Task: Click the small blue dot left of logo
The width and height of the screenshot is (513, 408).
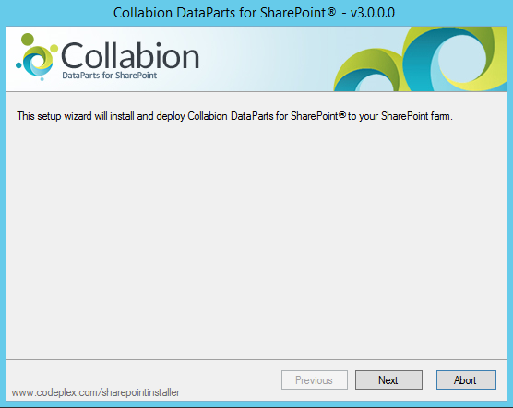Action: (18, 65)
